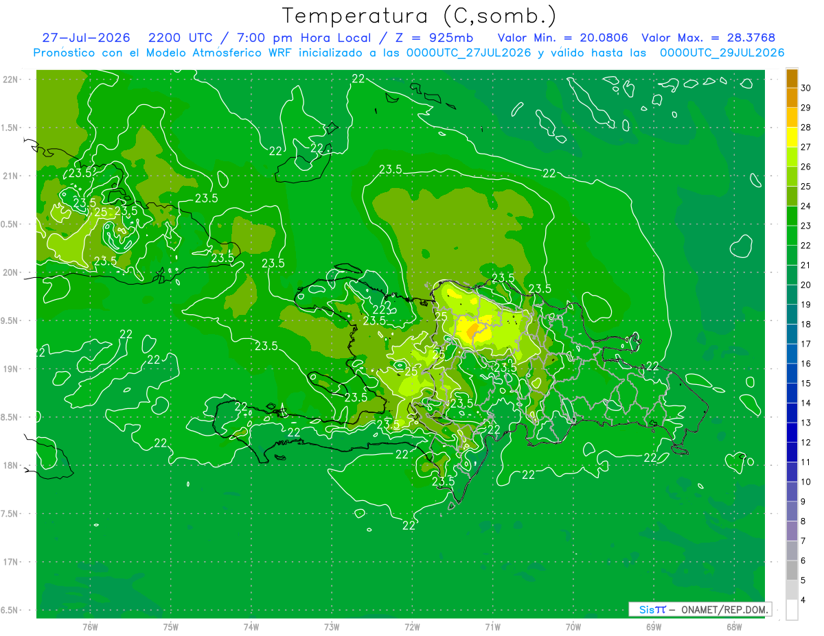Click the init time "0000UTC_27JUL2026"
This screenshot has width=824, height=636.
tap(468, 53)
